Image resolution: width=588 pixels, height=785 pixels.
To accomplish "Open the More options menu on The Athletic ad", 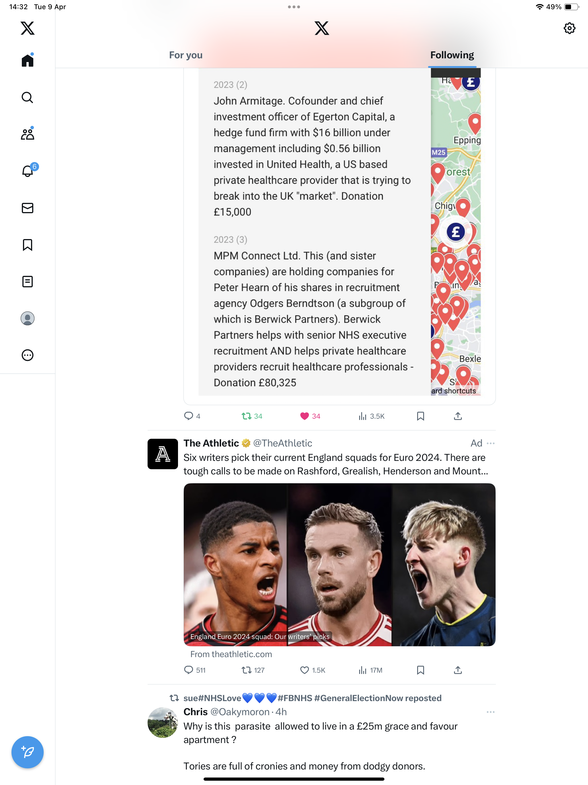I will point(490,443).
